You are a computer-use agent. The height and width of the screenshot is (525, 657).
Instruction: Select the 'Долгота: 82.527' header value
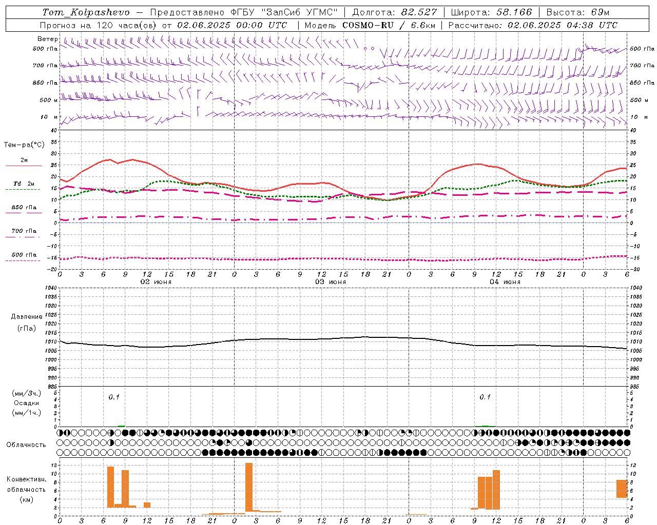(395, 12)
